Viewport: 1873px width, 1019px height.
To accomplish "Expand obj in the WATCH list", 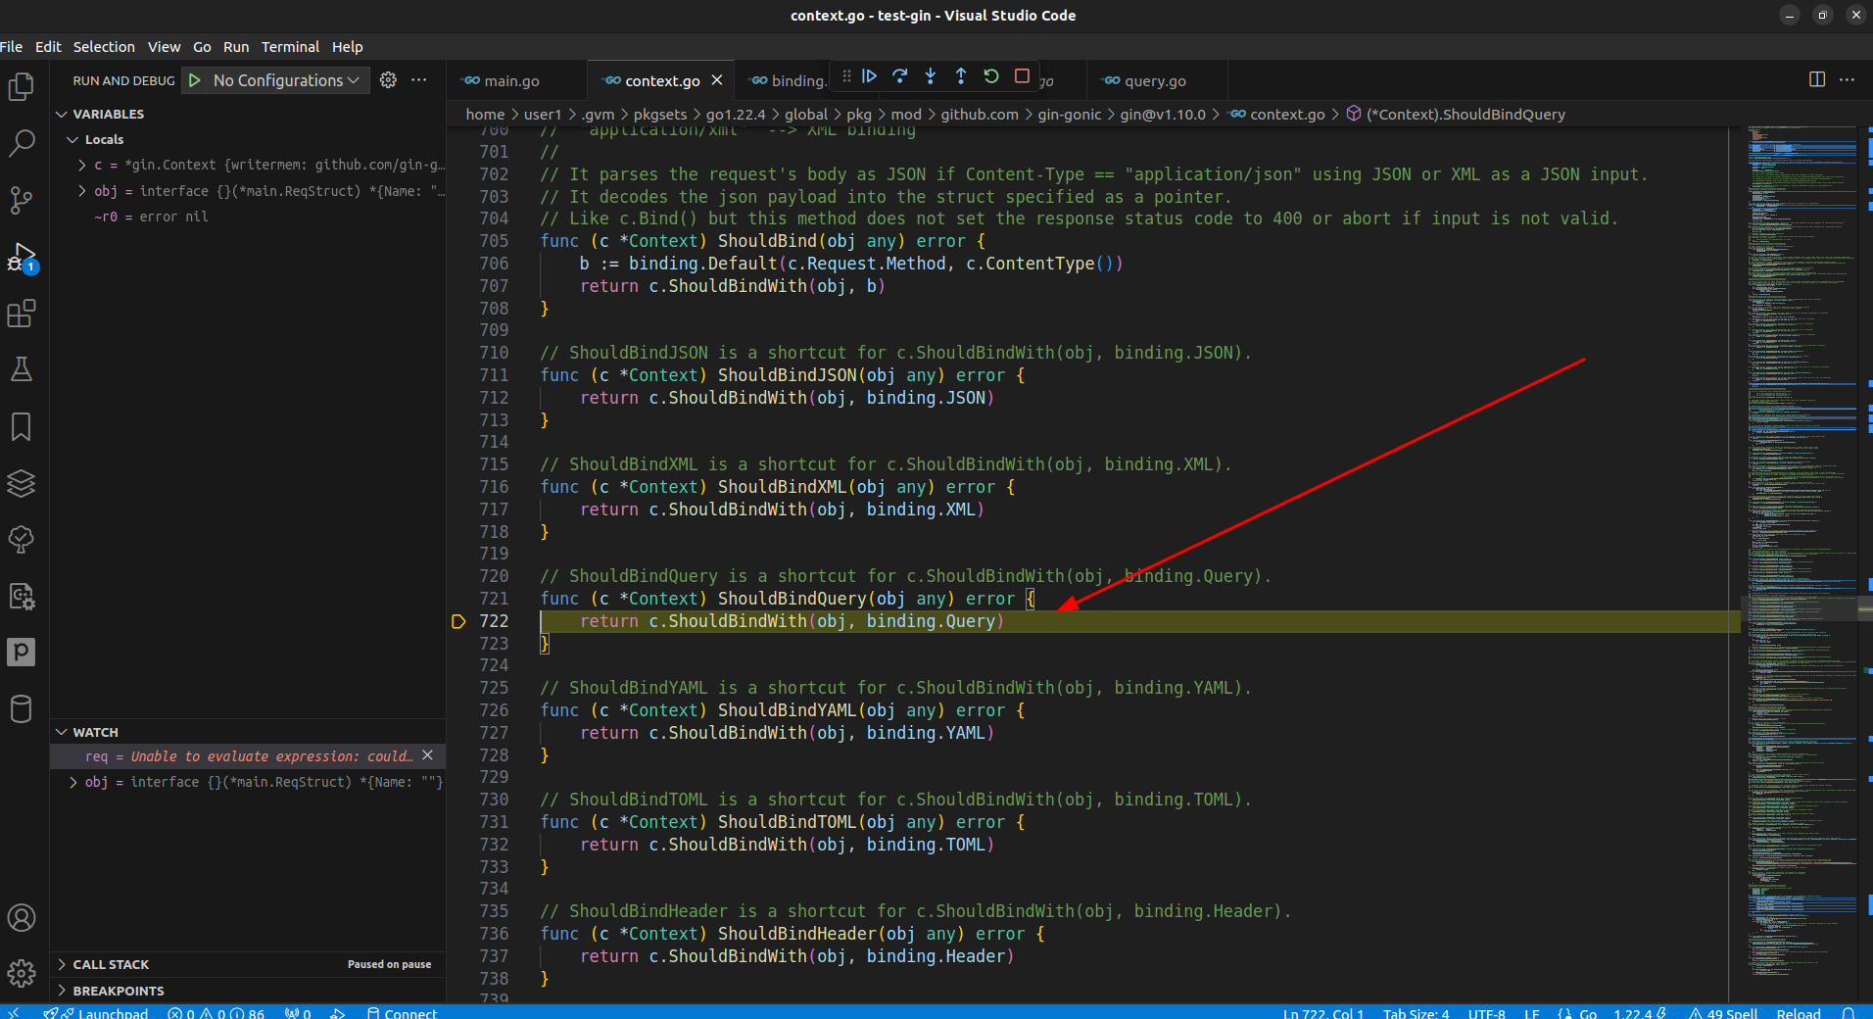I will pyautogui.click(x=73, y=782).
